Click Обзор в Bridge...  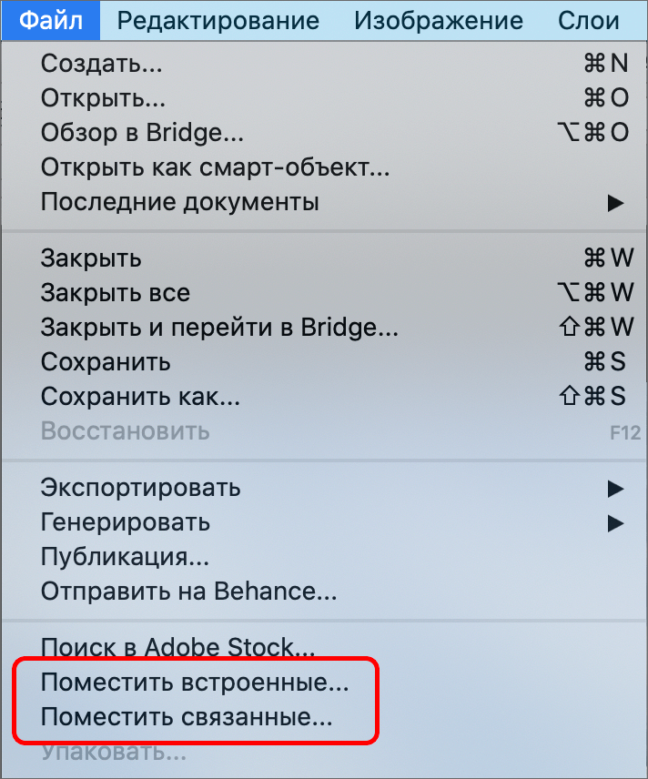point(142,133)
